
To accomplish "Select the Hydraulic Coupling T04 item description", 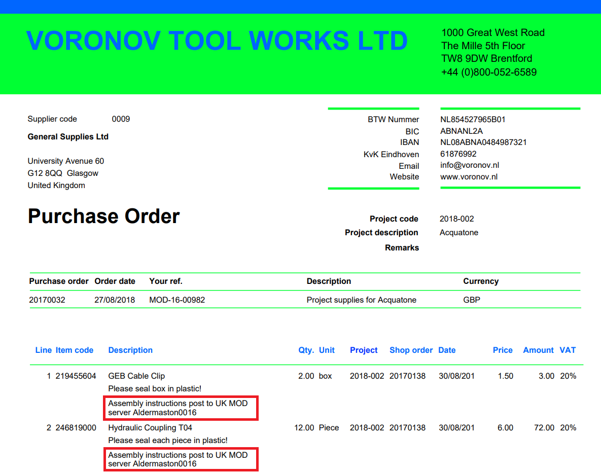I will [150, 428].
